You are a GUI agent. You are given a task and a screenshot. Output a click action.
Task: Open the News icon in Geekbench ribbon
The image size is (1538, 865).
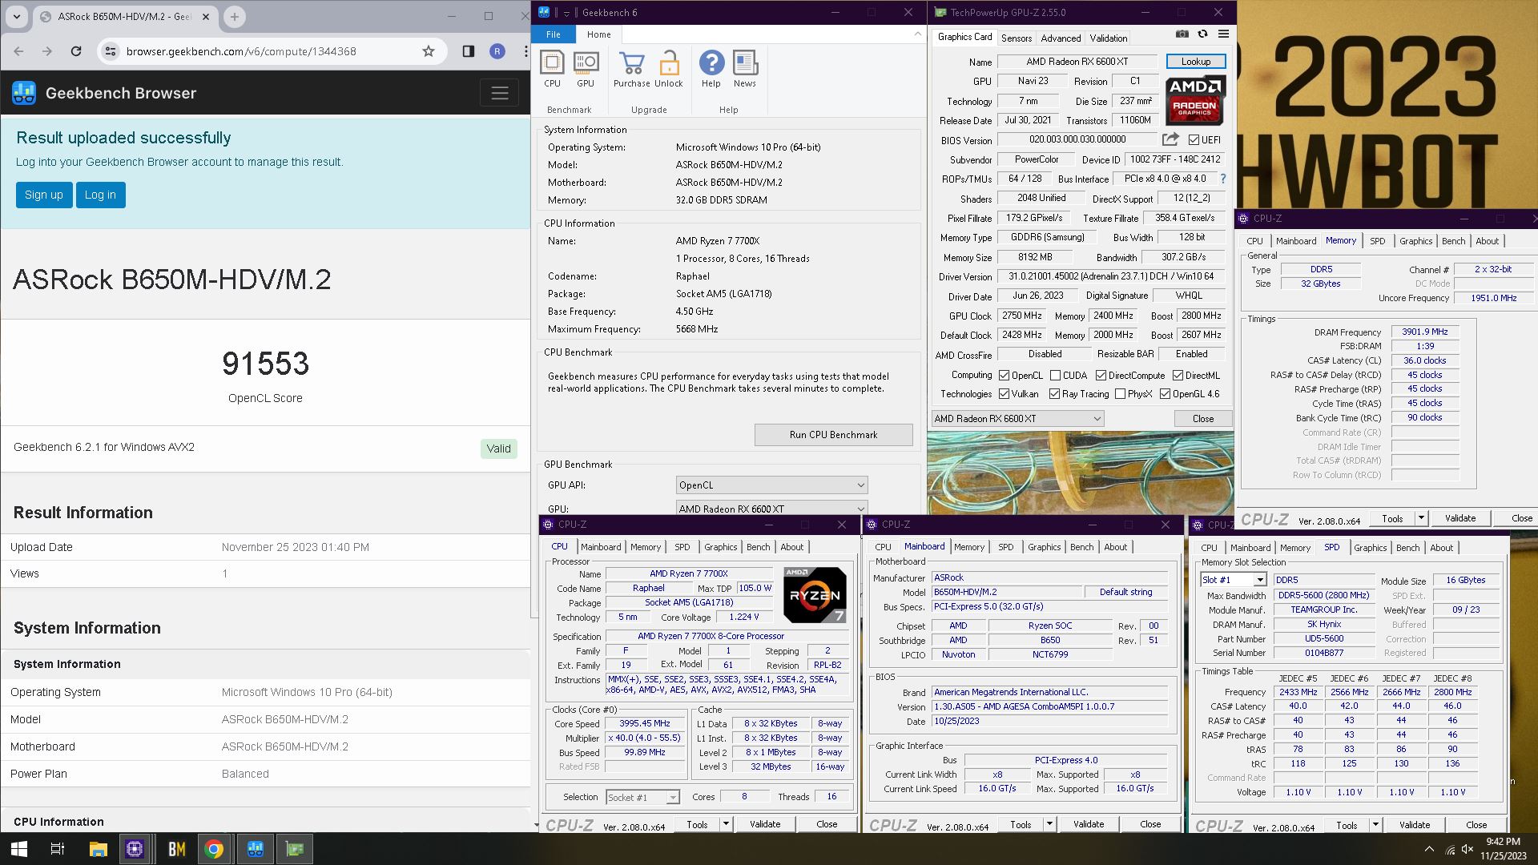745,62
